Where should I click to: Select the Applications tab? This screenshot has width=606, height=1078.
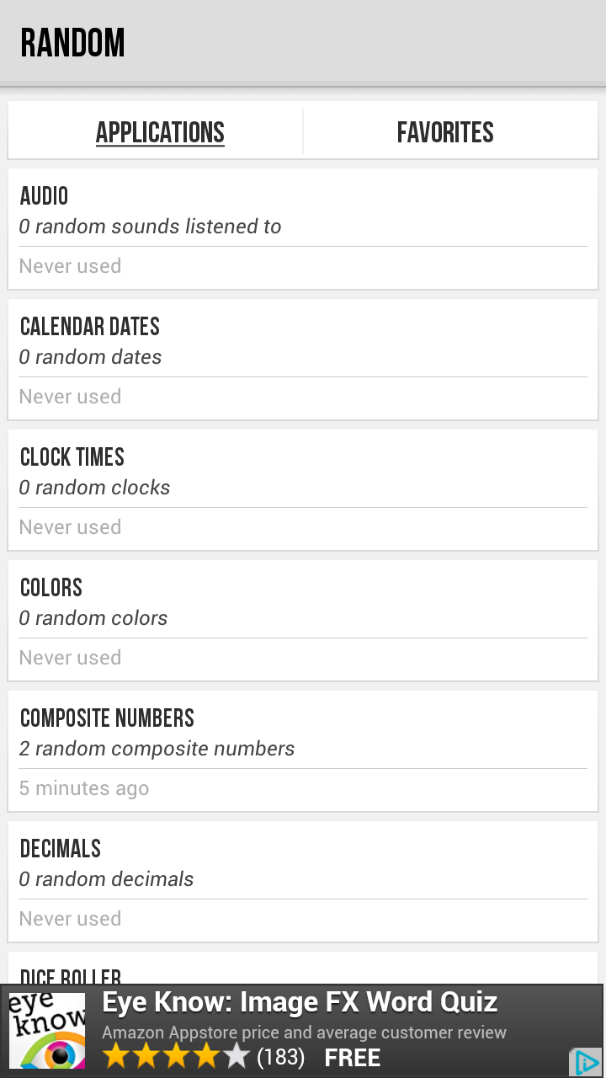point(159,131)
